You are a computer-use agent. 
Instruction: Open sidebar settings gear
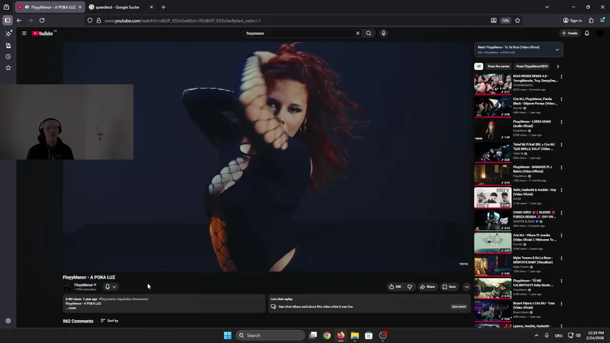pos(8,321)
